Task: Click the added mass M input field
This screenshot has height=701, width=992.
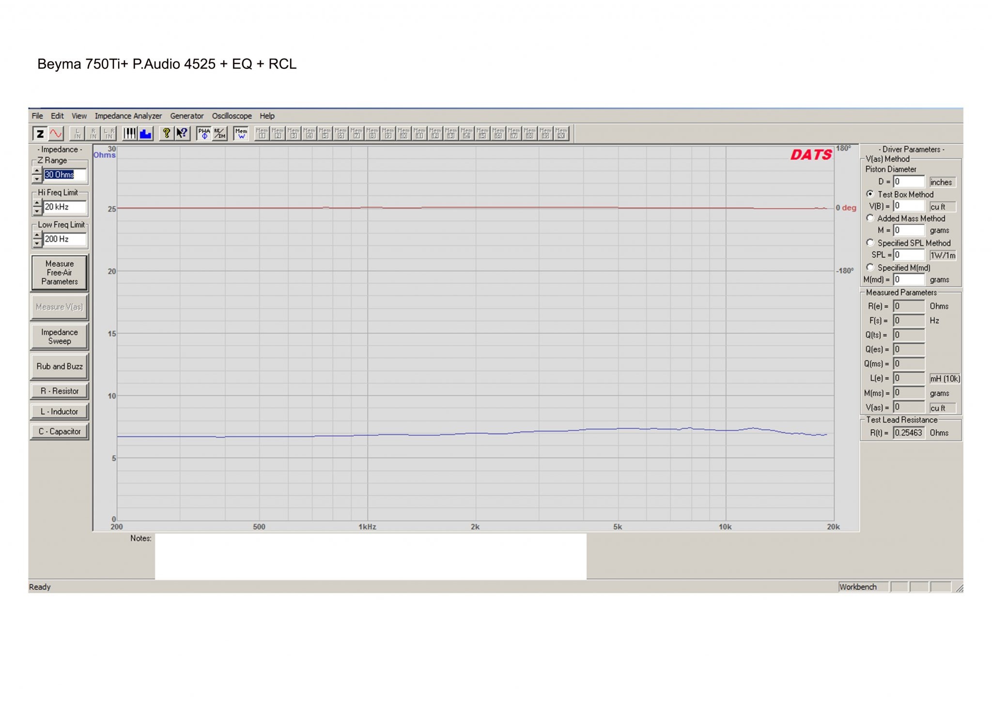Action: tap(909, 230)
